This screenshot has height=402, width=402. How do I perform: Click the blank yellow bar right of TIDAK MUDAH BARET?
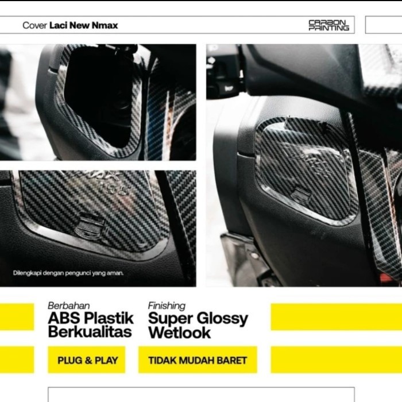pyautogui.click(x=337, y=360)
